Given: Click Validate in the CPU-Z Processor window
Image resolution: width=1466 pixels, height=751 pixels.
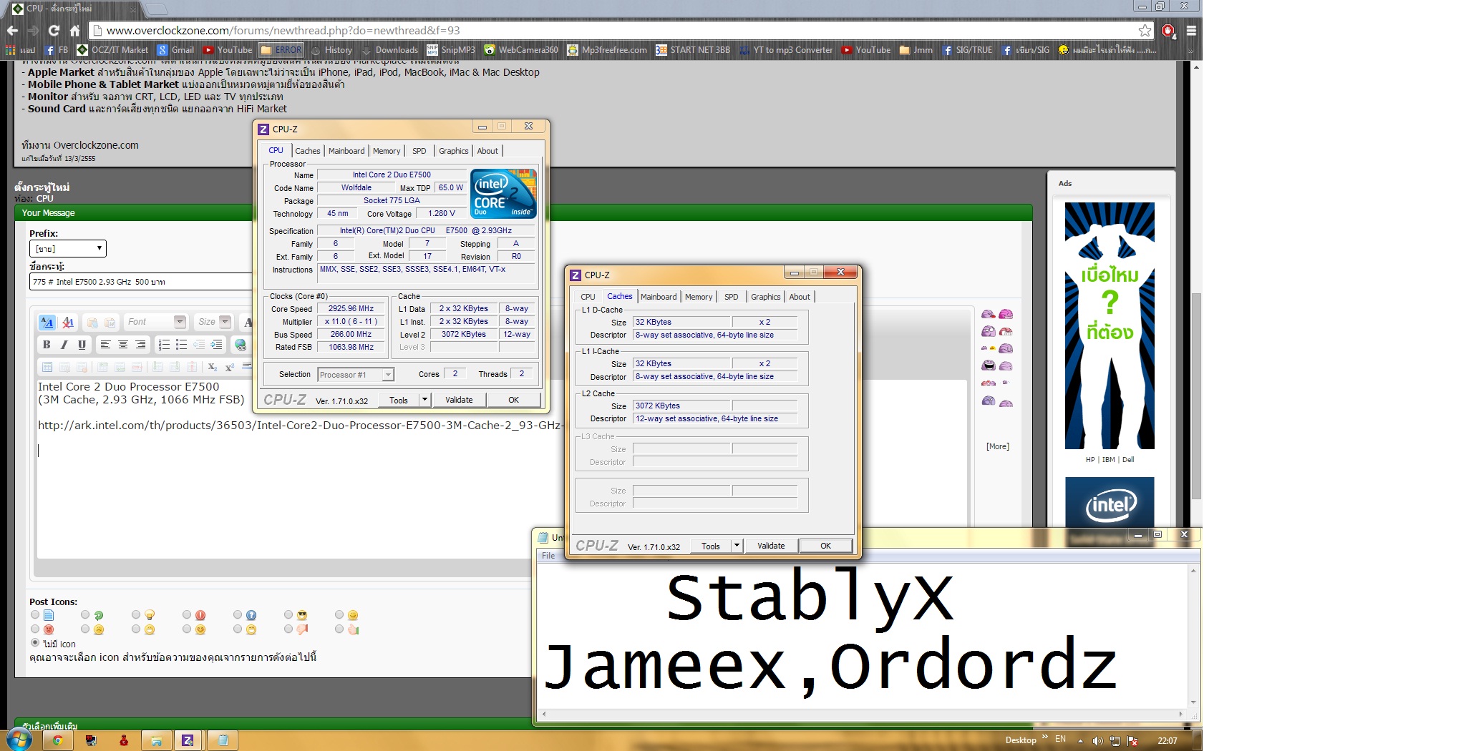Looking at the screenshot, I should point(459,400).
